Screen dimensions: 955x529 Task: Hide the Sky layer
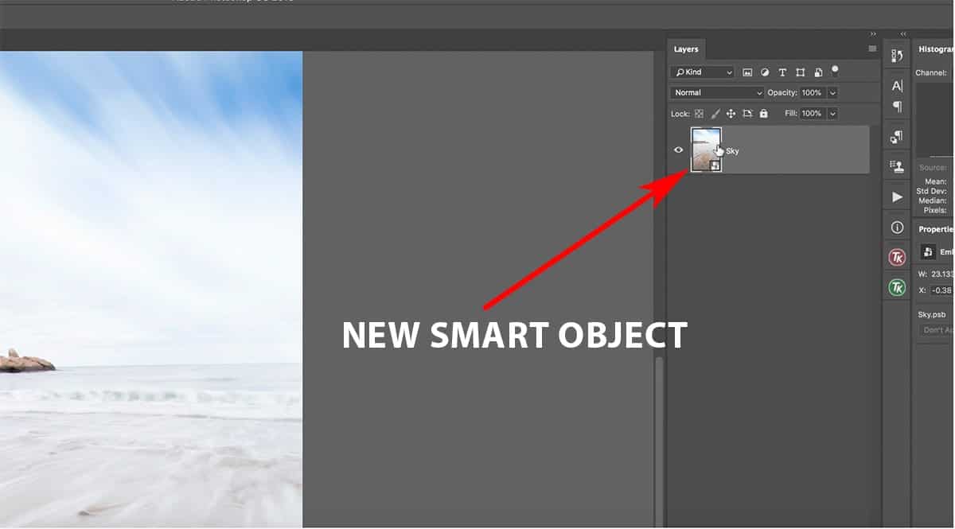tap(679, 150)
